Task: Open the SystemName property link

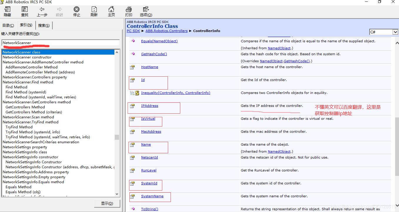Action: click(x=152, y=196)
